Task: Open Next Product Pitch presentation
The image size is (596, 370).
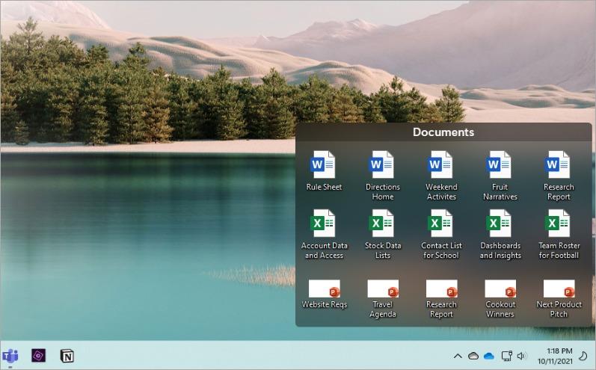Action: point(559,298)
